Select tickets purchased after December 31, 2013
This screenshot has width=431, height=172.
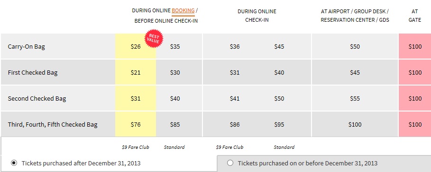point(14,163)
